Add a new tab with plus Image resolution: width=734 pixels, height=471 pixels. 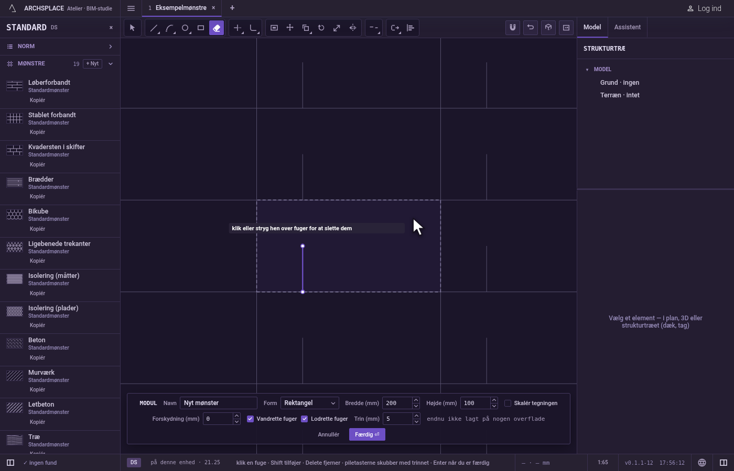[232, 8]
